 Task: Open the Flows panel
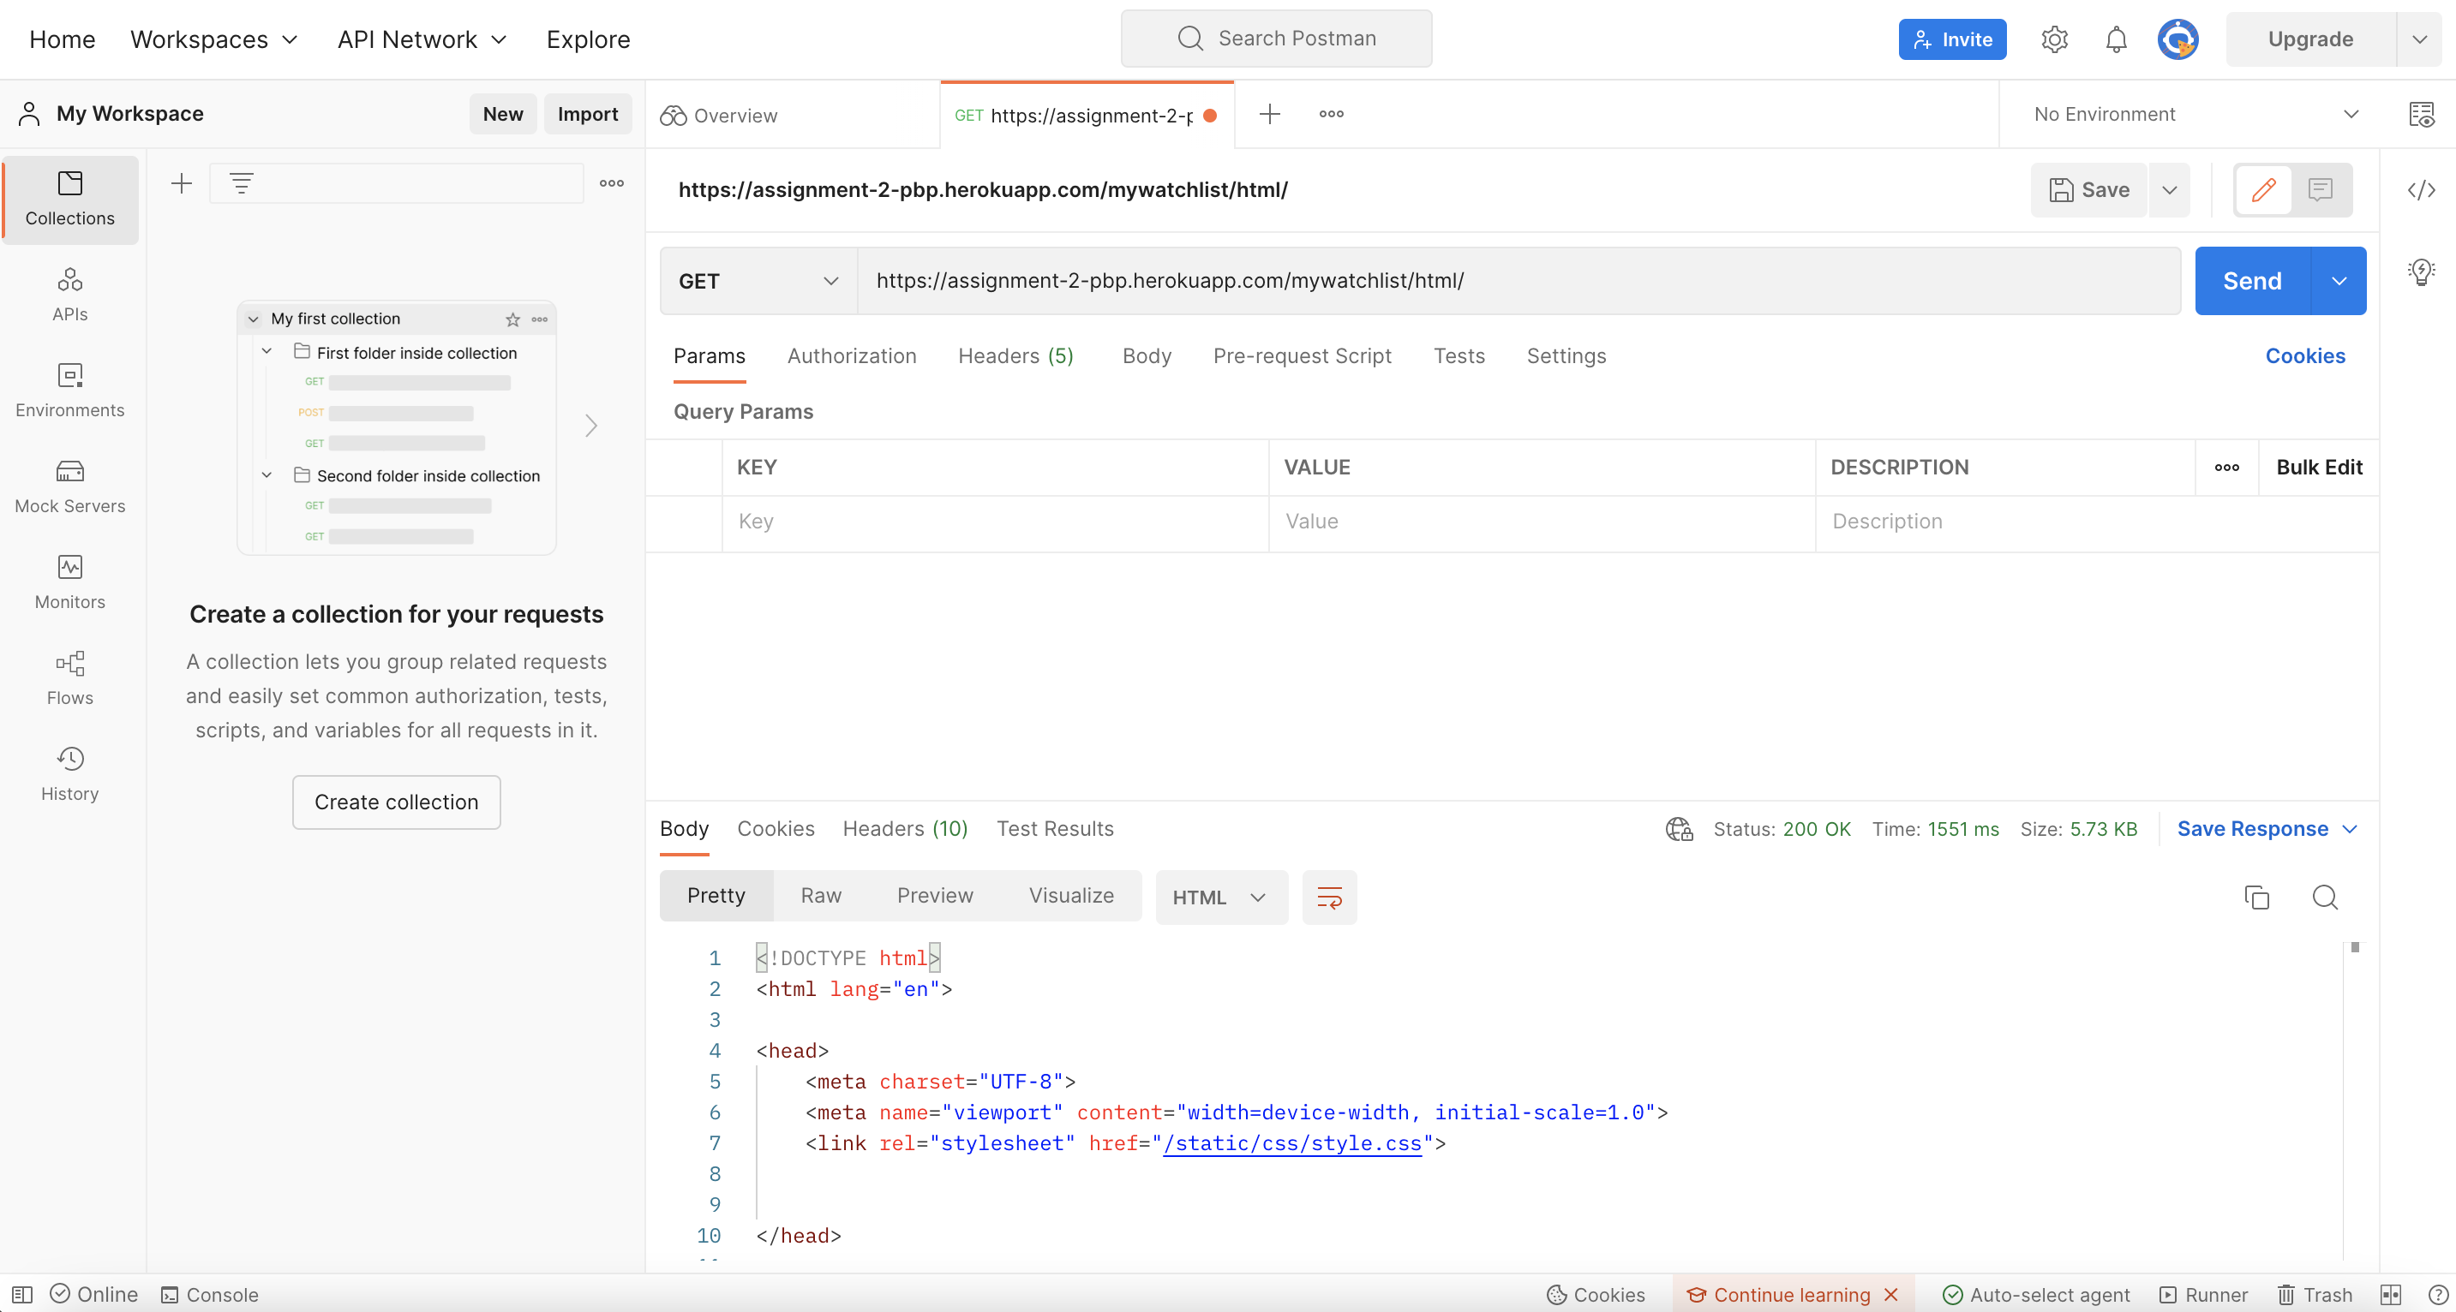tap(69, 677)
